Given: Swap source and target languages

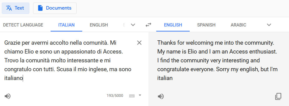Looking at the screenshot, I should coord(148,25).
